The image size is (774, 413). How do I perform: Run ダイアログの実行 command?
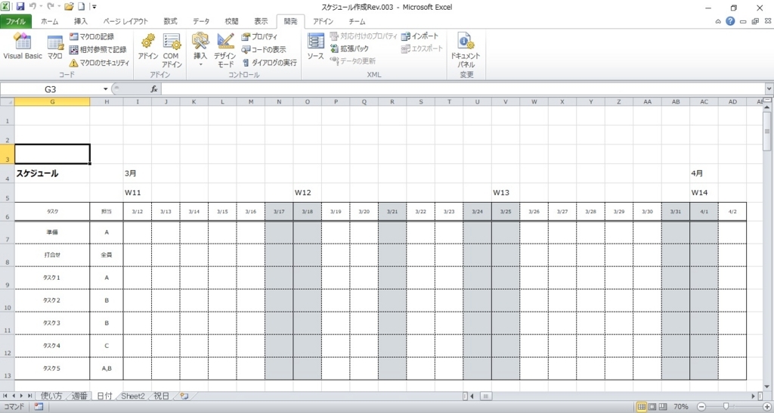click(270, 63)
